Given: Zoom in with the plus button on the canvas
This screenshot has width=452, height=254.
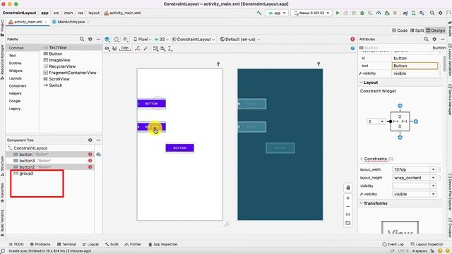Looking at the screenshot, I should [348, 198].
